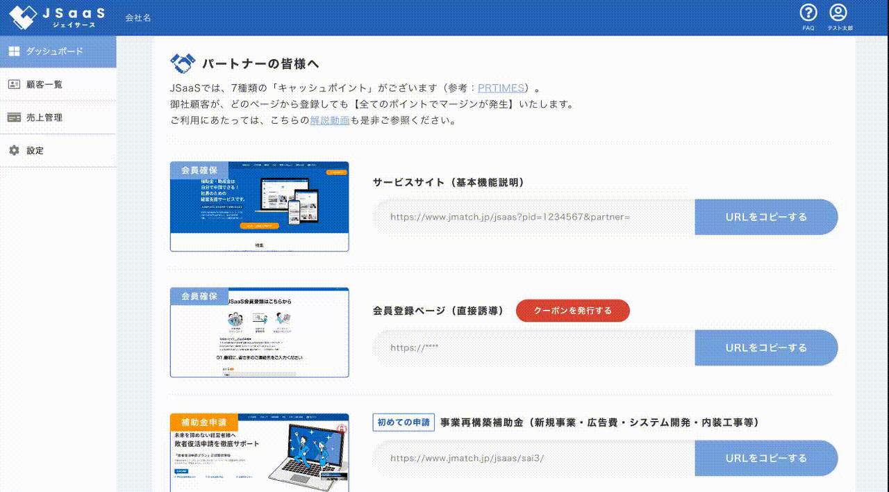Screen dimensions: 889x492
Task: Click the settings gear icon in sidebar
Action: coord(14,150)
